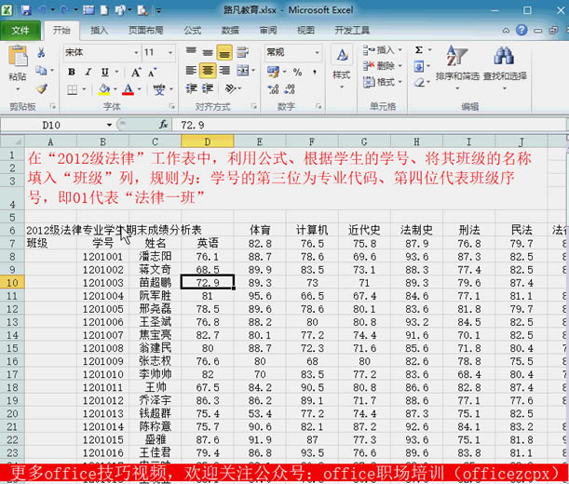Minimize the ribbon with the caret button

pos(506,31)
